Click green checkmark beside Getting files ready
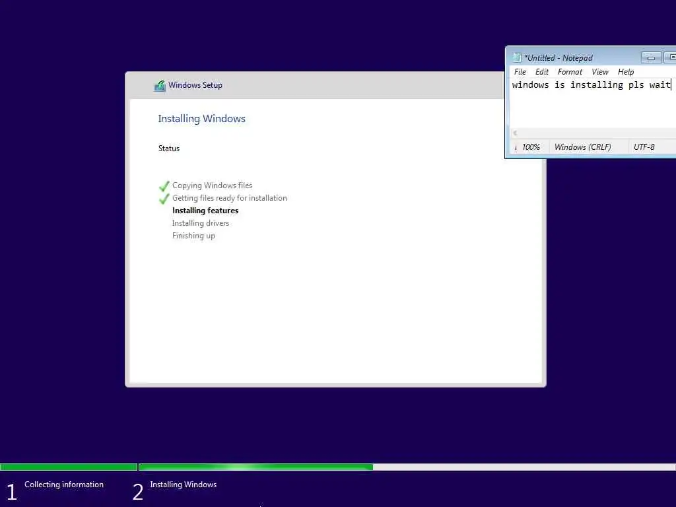Screen dimensions: 676x507 click(x=164, y=198)
